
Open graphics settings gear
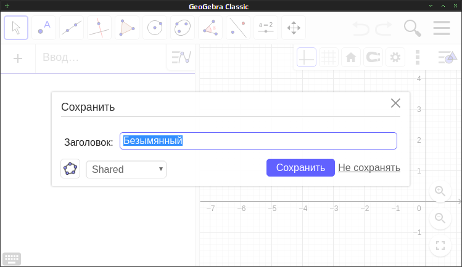395,57
